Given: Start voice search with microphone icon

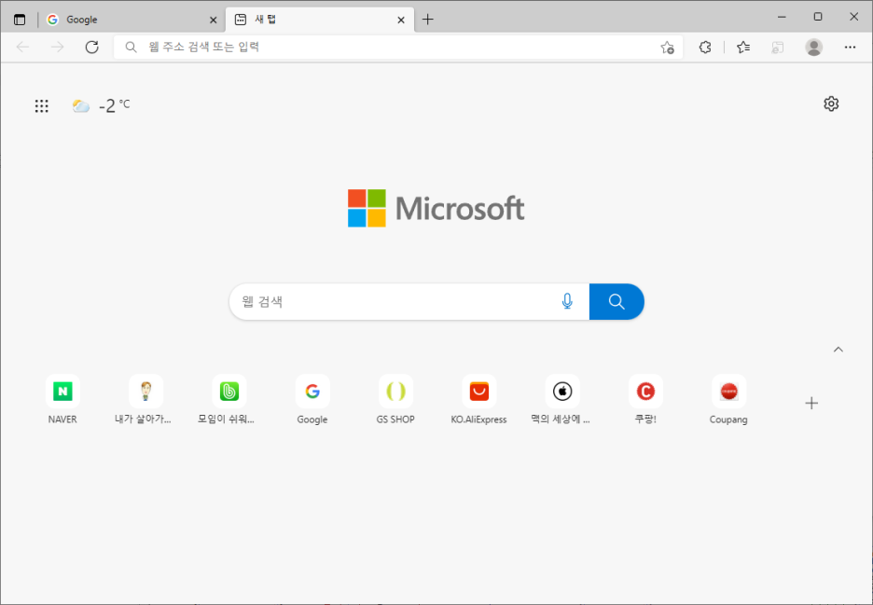Looking at the screenshot, I should pos(567,302).
